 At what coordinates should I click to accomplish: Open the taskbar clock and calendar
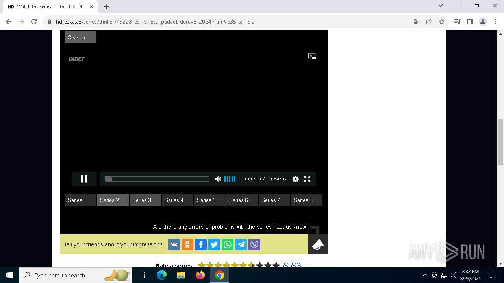pos(471,275)
